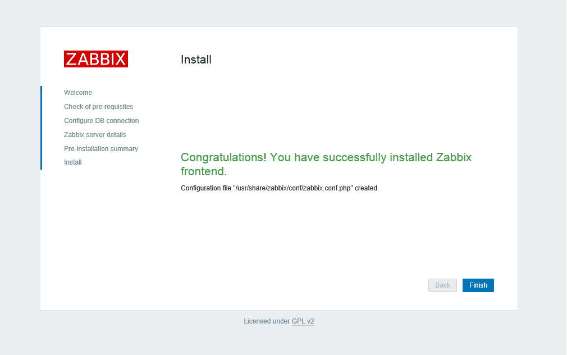Viewport: 567px width, 355px height.
Task: Select the Install step in sidebar
Action: click(x=72, y=162)
